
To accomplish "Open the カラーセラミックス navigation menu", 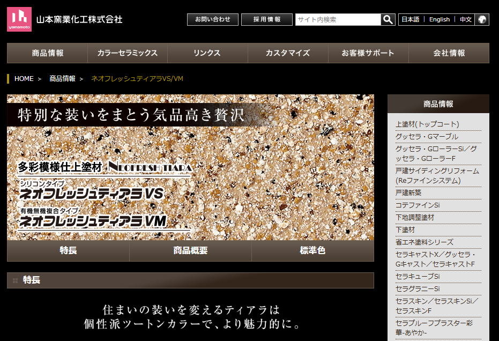I will [x=126, y=53].
